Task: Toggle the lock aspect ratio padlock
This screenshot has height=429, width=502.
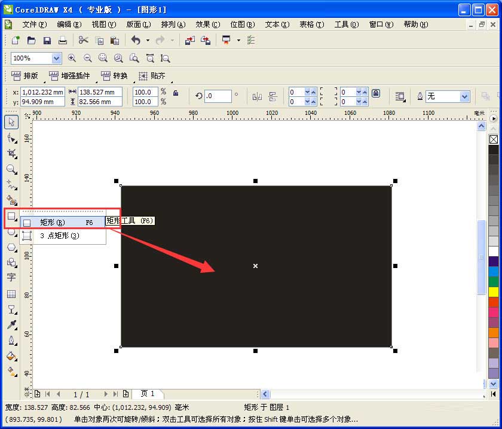Action: tap(175, 93)
